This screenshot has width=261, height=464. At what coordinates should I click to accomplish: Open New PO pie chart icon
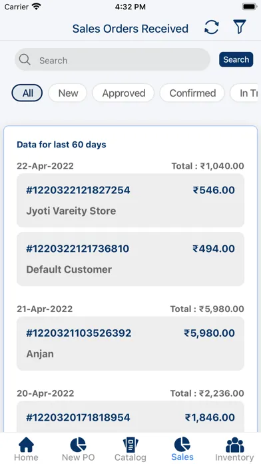point(78,445)
